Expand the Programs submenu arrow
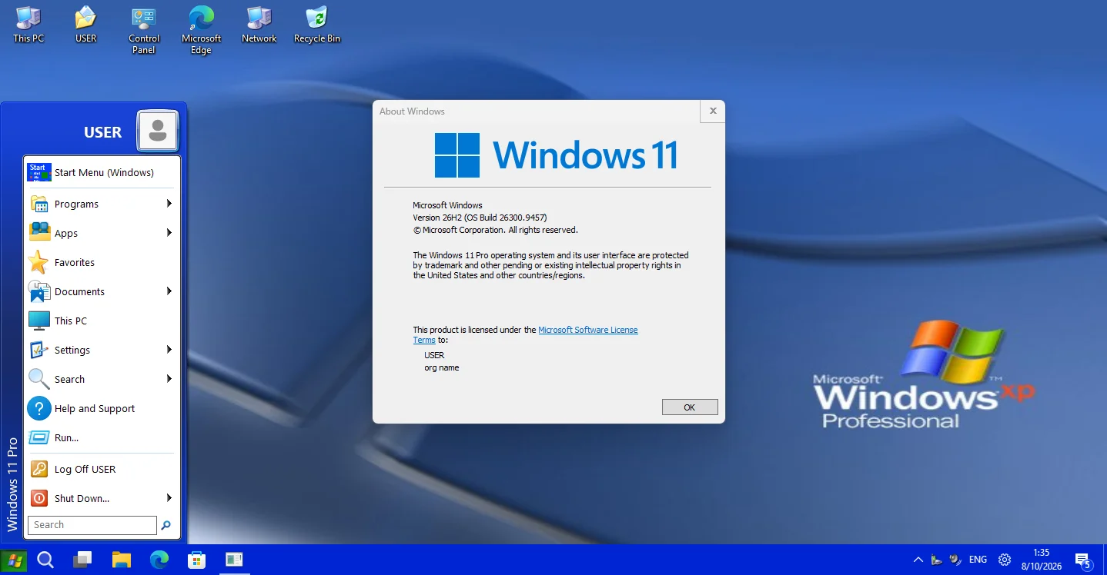The width and height of the screenshot is (1107, 575). pyautogui.click(x=169, y=204)
